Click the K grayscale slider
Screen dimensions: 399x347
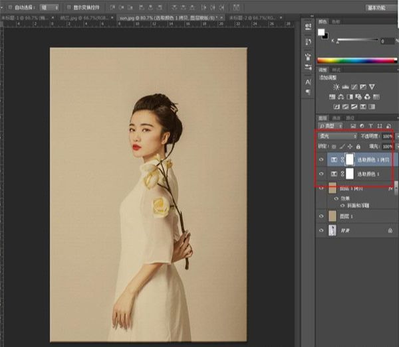(358, 40)
